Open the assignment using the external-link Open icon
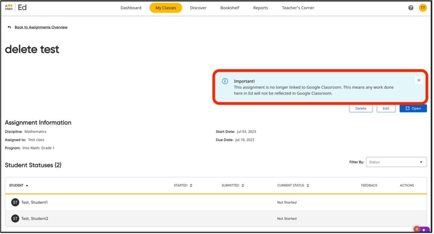The width and height of the screenshot is (434, 234). (408, 108)
